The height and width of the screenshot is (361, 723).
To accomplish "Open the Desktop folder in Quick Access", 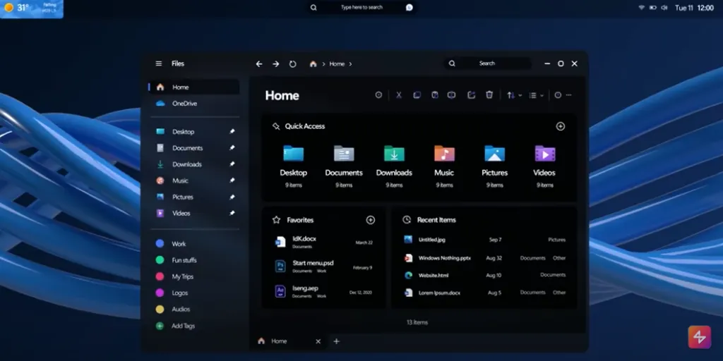I will coord(293,166).
